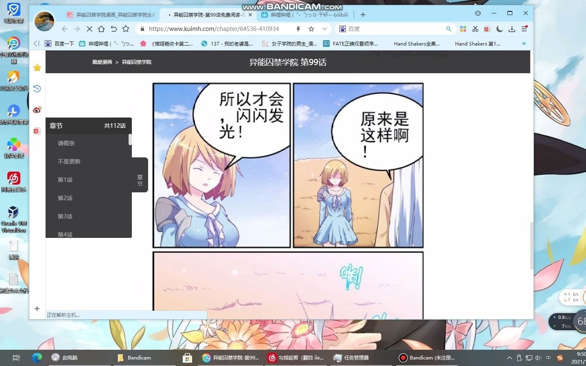586x366 pixels.
Task: Open the downloads icon in toolbar
Action: 512,29
